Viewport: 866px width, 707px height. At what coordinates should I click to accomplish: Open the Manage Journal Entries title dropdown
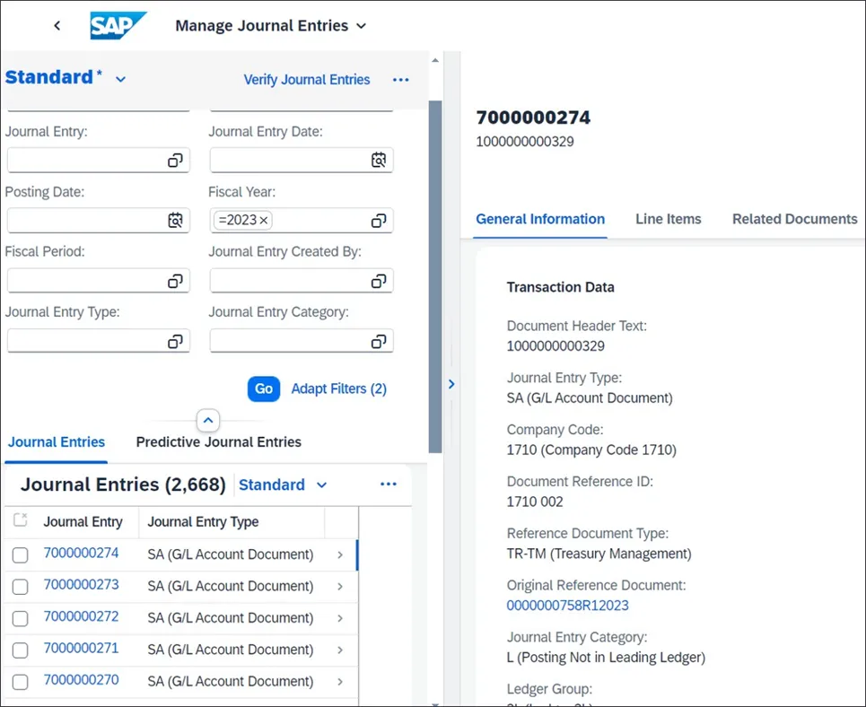361,26
